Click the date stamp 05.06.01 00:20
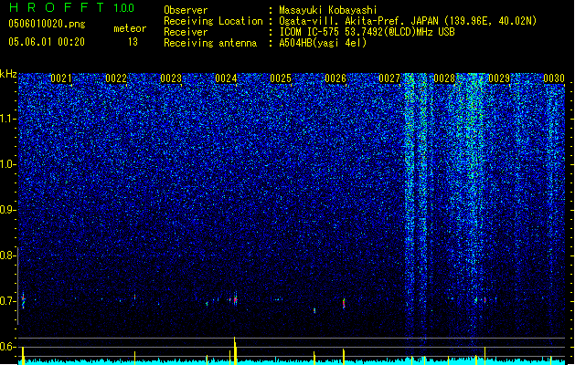575x365 pixels. click(47, 42)
